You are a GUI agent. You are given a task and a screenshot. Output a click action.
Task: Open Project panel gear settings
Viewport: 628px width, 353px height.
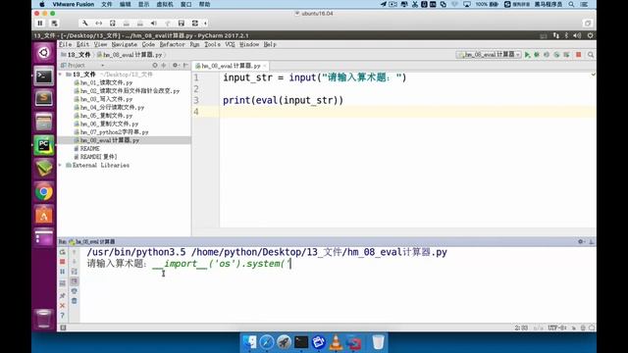tap(176, 66)
